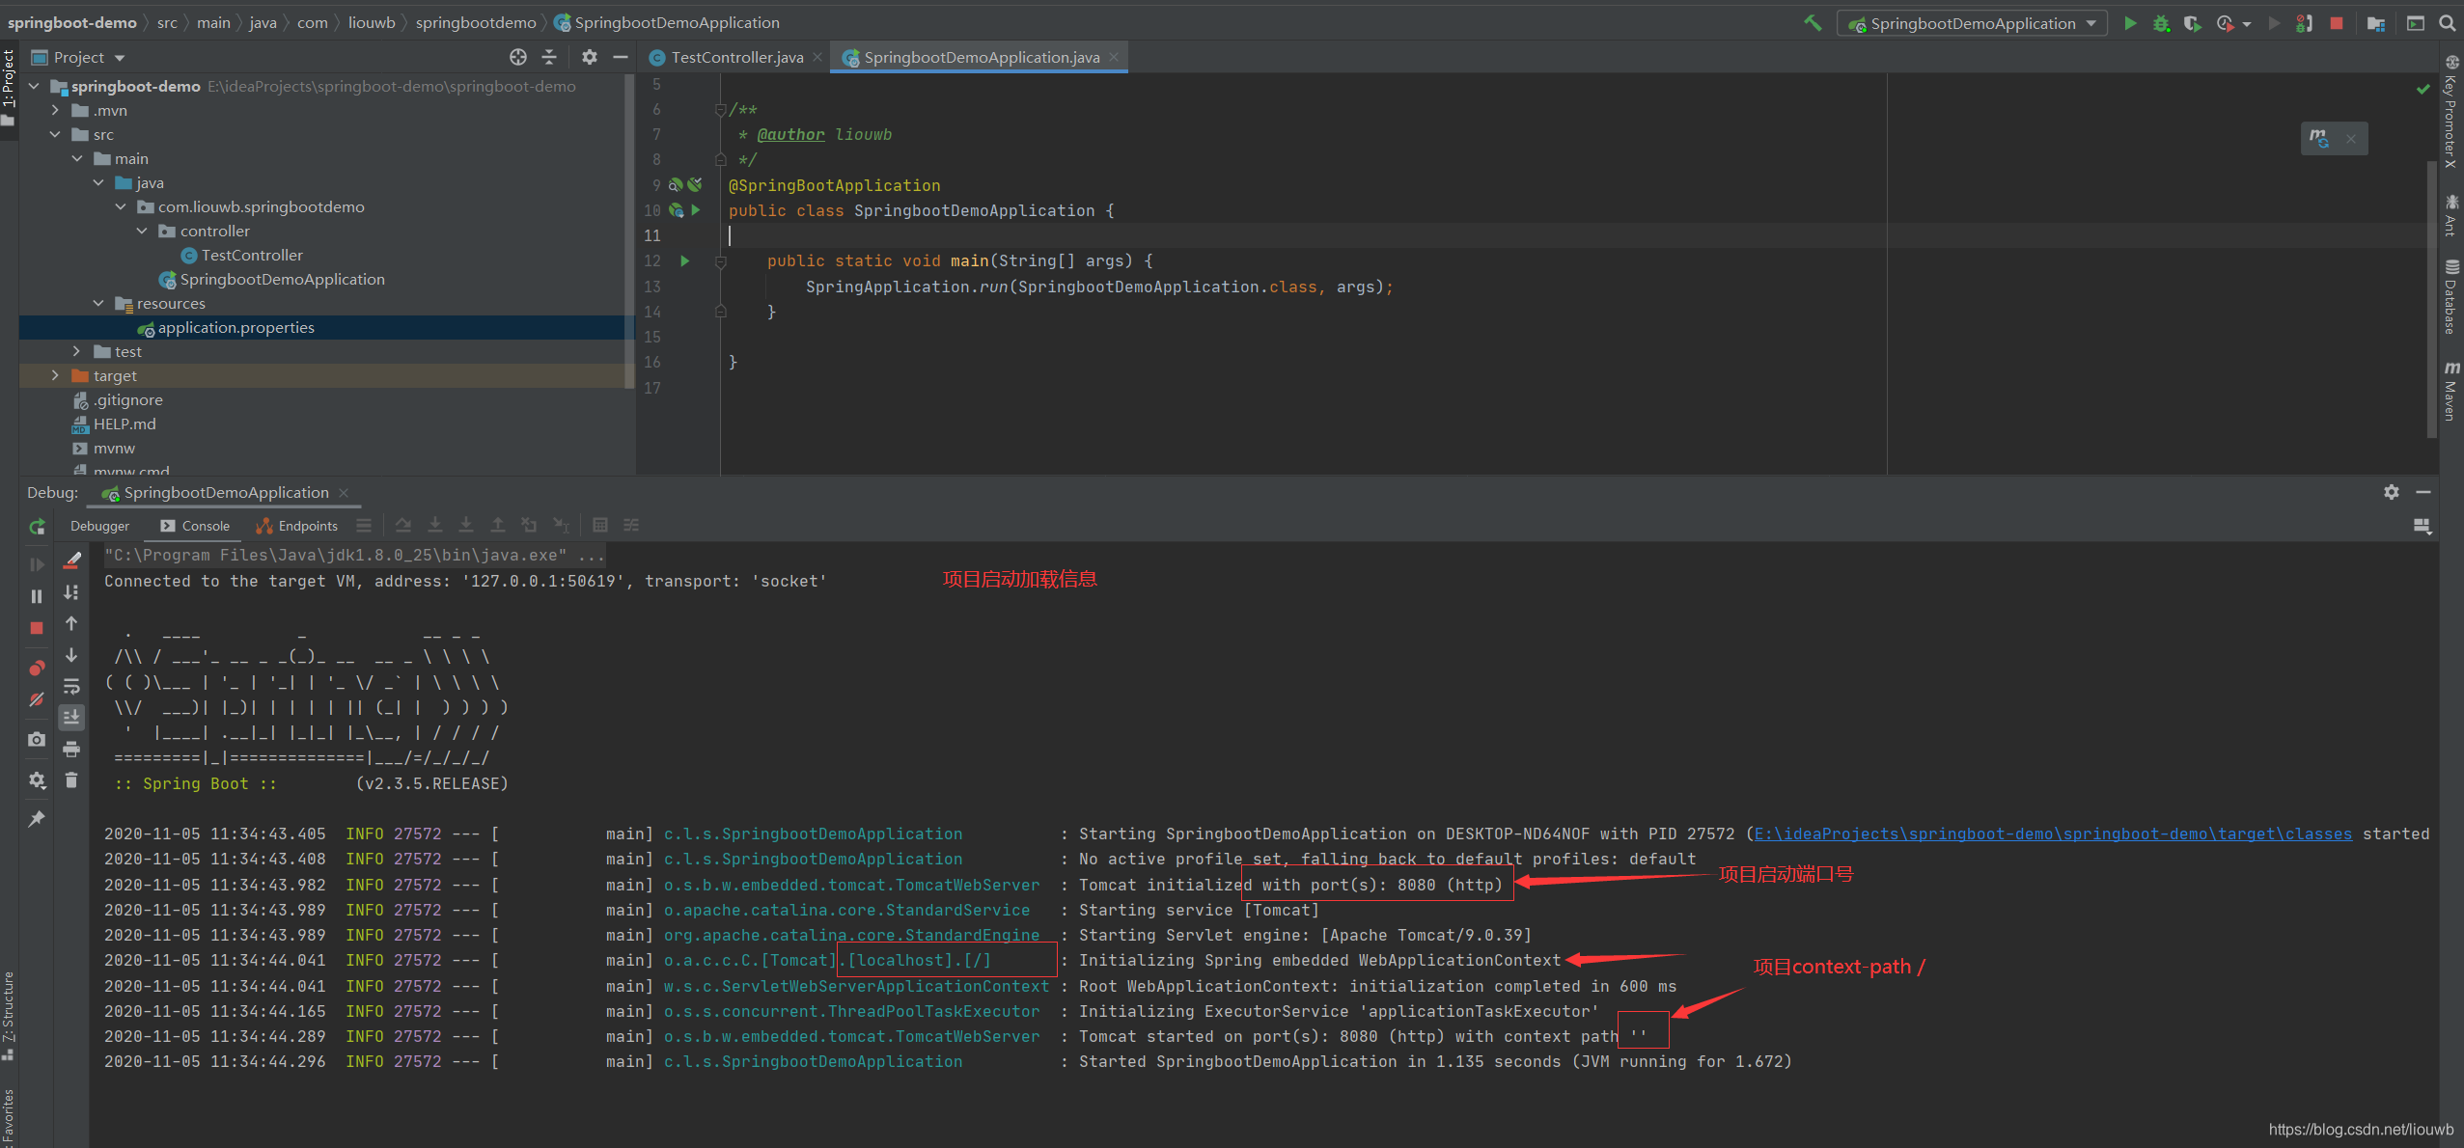Image resolution: width=2464 pixels, height=1148 pixels.
Task: Click the Restore Layout icon at console right
Action: click(2422, 526)
